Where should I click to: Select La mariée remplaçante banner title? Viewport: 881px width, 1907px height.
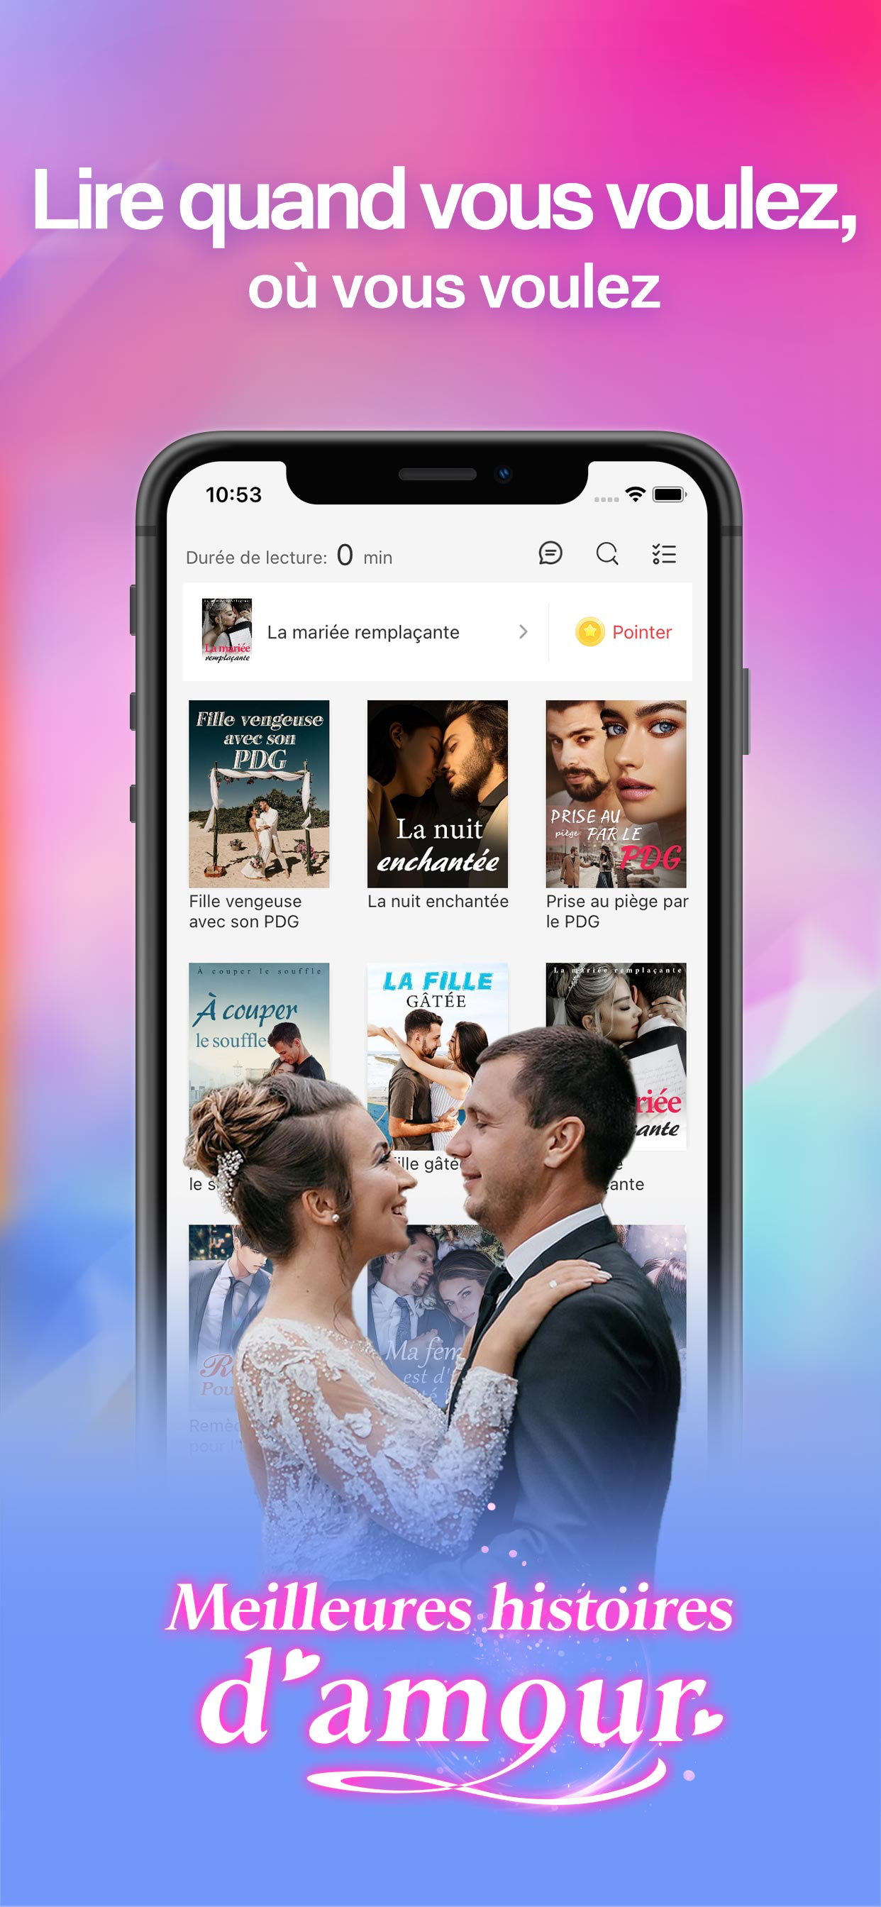pos(362,632)
